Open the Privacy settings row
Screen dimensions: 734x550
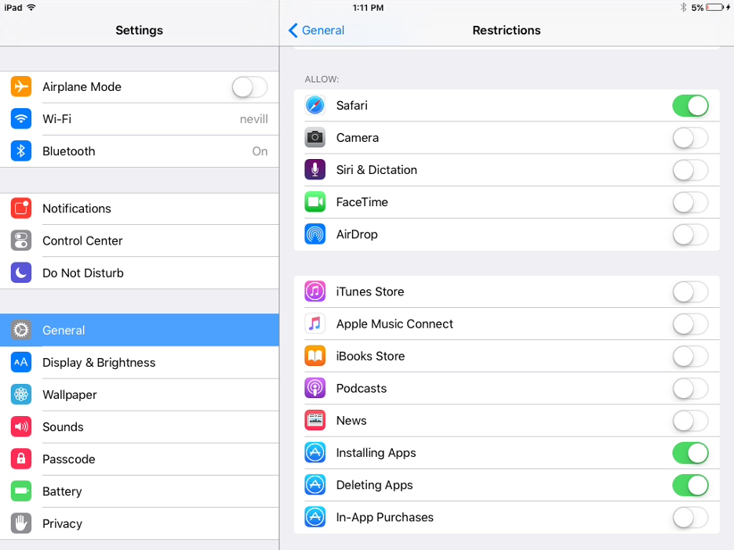click(x=140, y=523)
